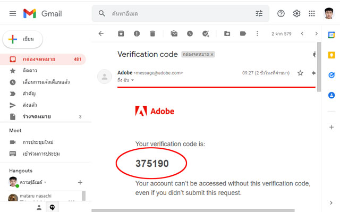Screen dimensions: 340x212
Task: Click the Hangouts list scrollbar
Action: (x=84, y=196)
